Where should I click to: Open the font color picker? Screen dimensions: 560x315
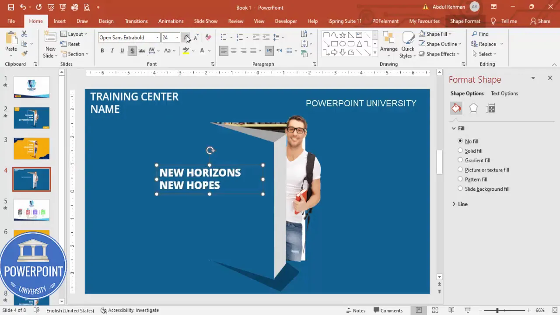[x=209, y=51]
